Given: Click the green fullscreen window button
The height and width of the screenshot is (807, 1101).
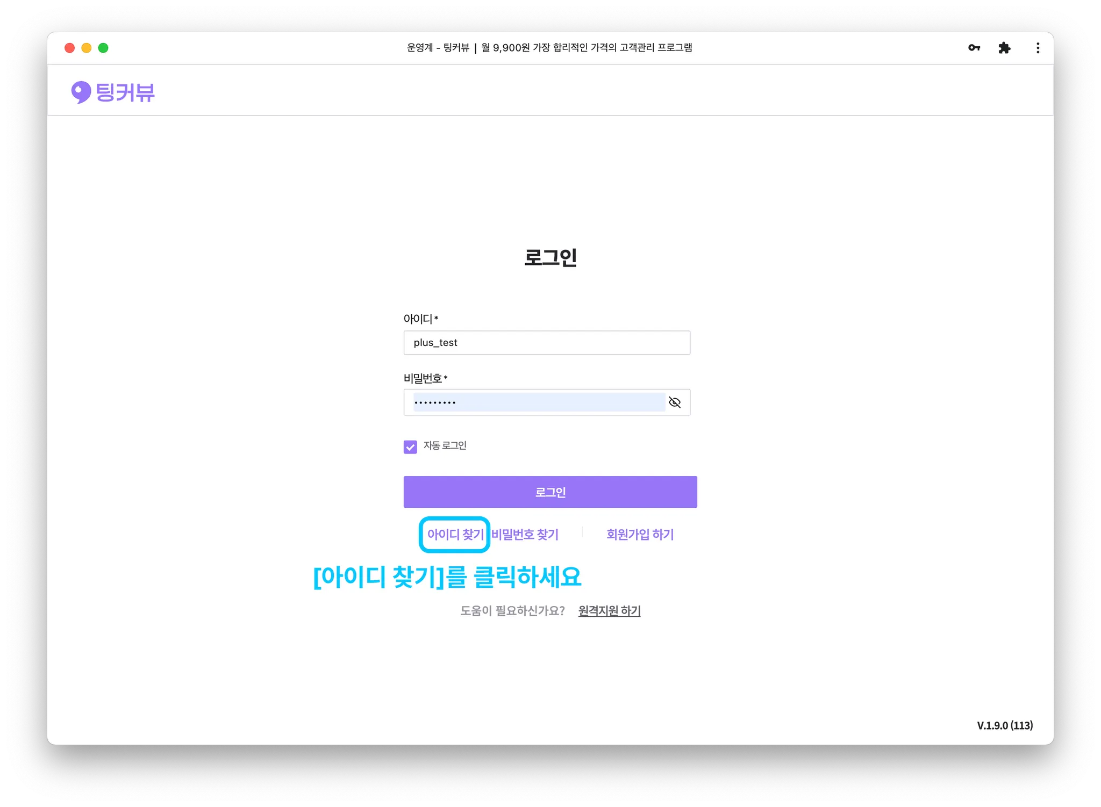Looking at the screenshot, I should (x=103, y=48).
